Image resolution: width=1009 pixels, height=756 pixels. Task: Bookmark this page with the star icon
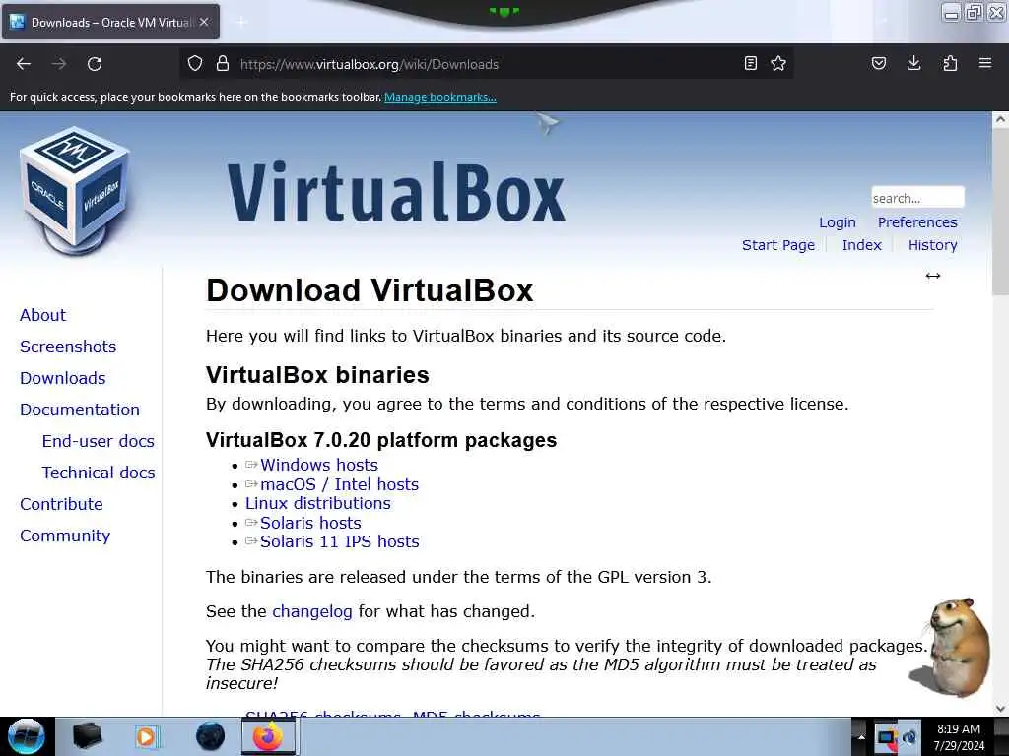coord(778,63)
